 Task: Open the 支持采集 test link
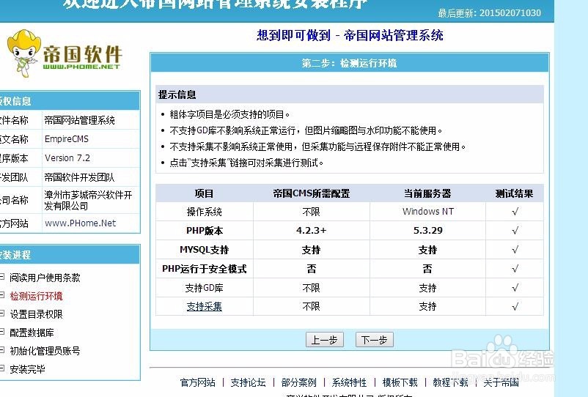205,306
